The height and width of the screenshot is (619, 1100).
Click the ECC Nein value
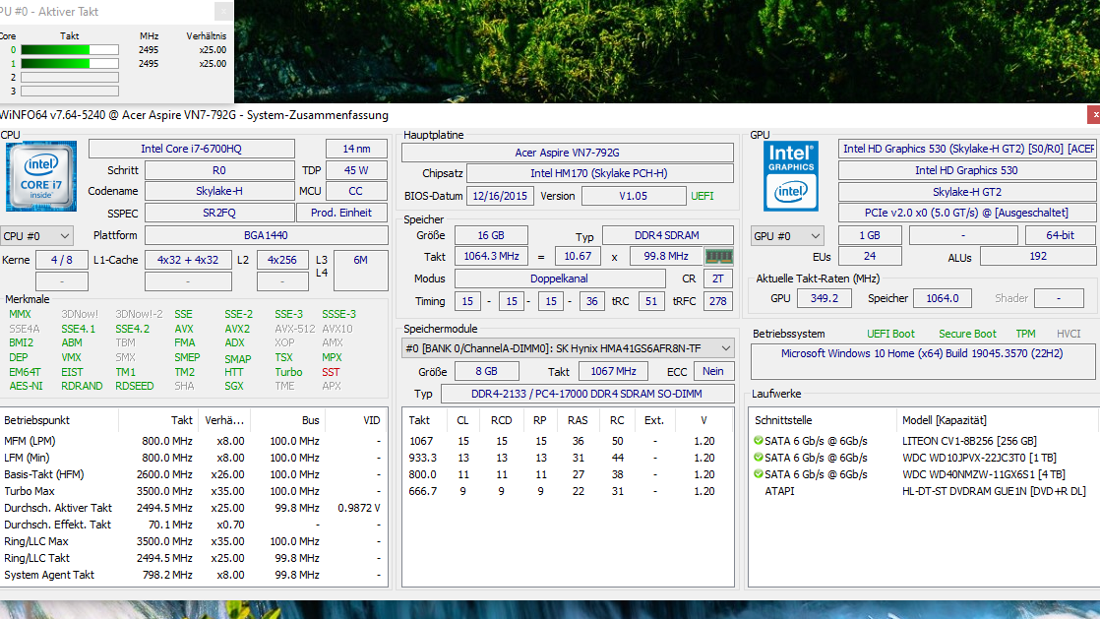(713, 371)
